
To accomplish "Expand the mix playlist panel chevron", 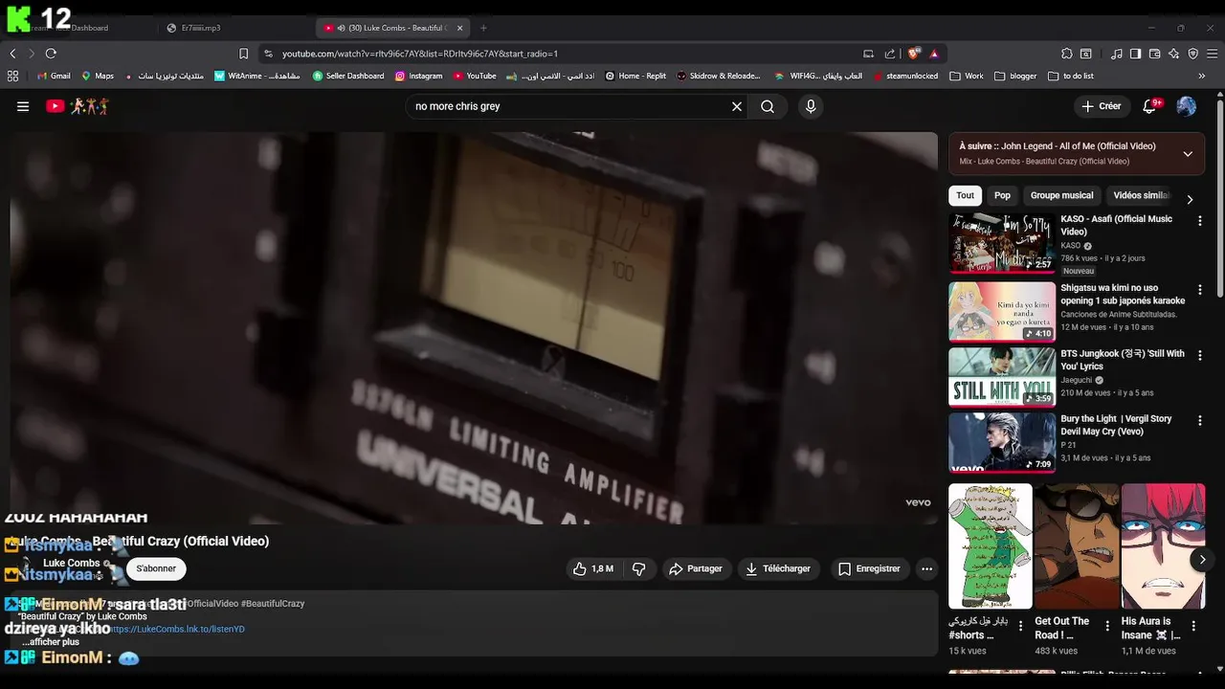I will click(1188, 154).
